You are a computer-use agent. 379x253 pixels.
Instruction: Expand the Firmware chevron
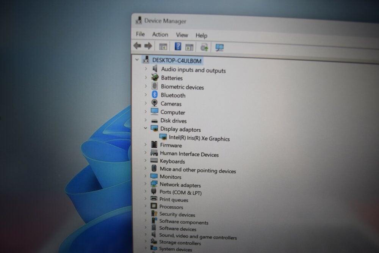(145, 145)
